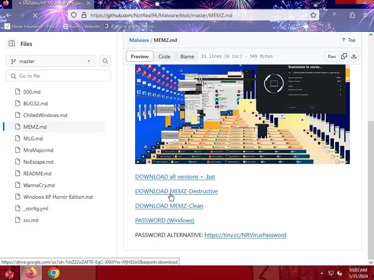Click DOWNLOAD MEMZ-Destructive link
Screen dimensions: 374x280
(x=176, y=191)
